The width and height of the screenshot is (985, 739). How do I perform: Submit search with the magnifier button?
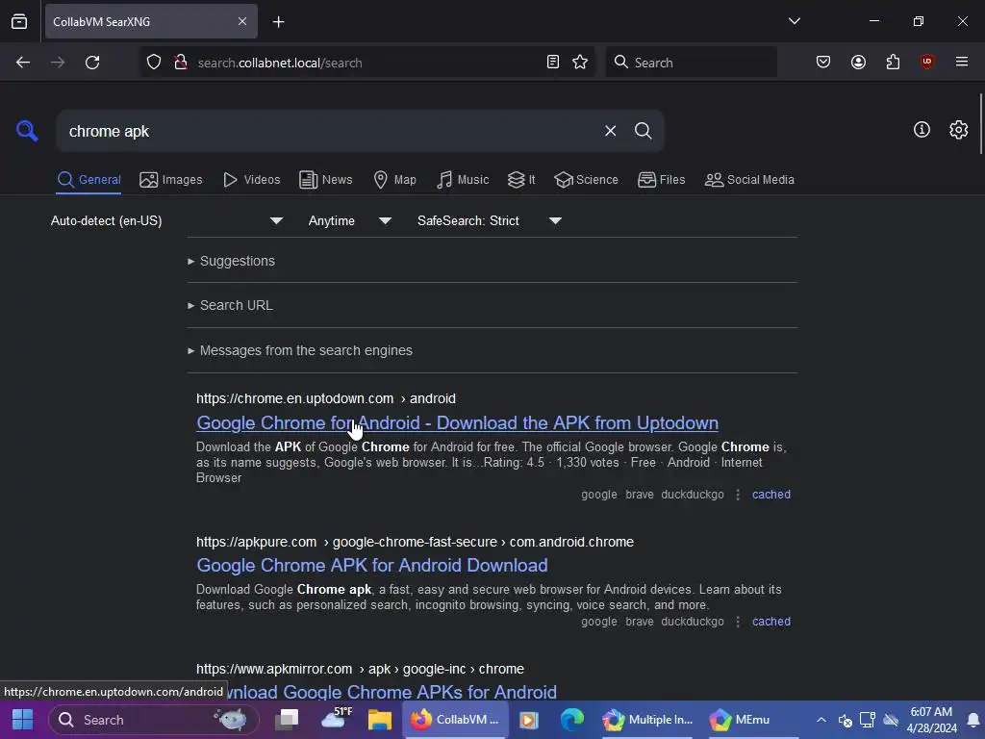click(x=643, y=131)
